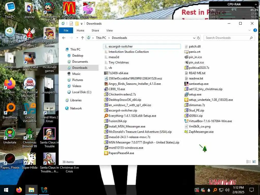Refresh the Downloads folder view
The image size is (260, 195).
199,38
